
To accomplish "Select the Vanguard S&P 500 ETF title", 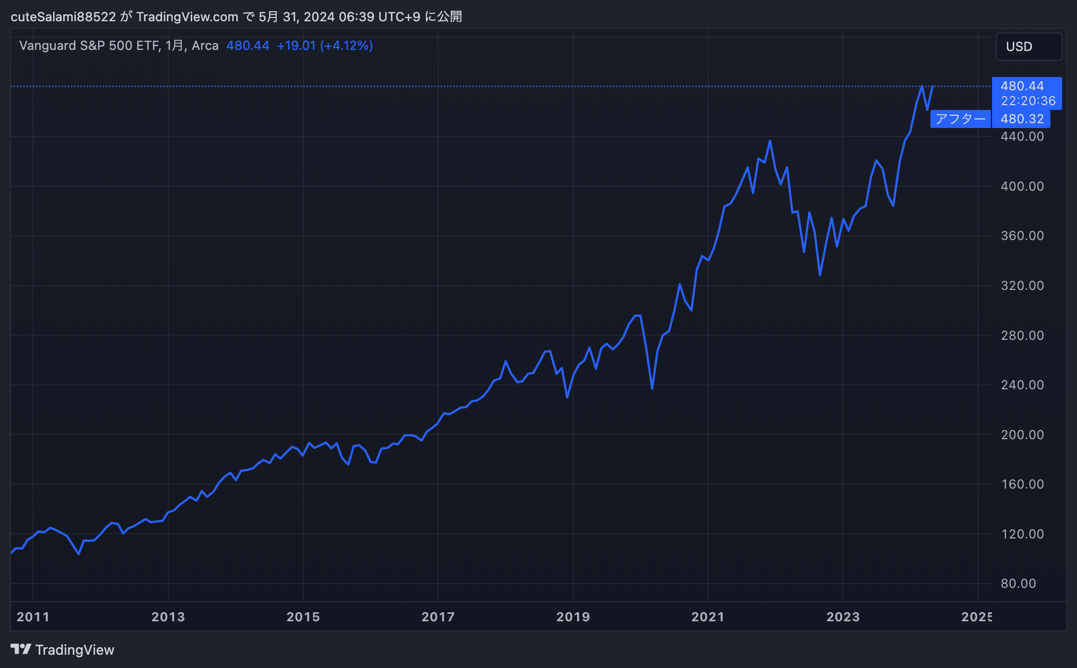I will (89, 46).
